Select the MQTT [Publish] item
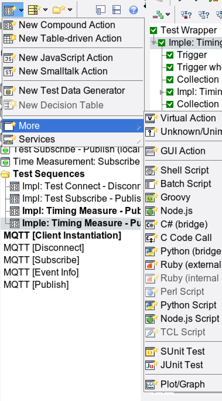This screenshot has width=222, height=401. tap(36, 285)
